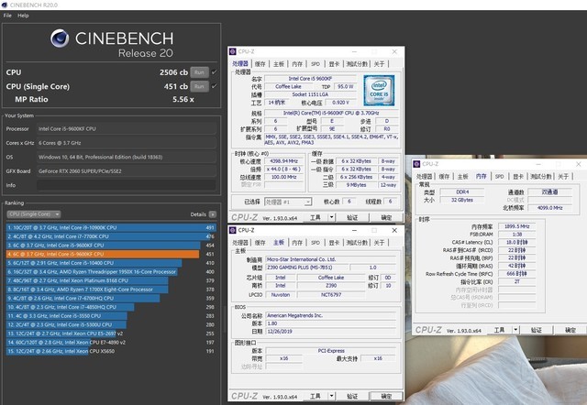Click the Cinebench title bar app icon

click(5, 5)
